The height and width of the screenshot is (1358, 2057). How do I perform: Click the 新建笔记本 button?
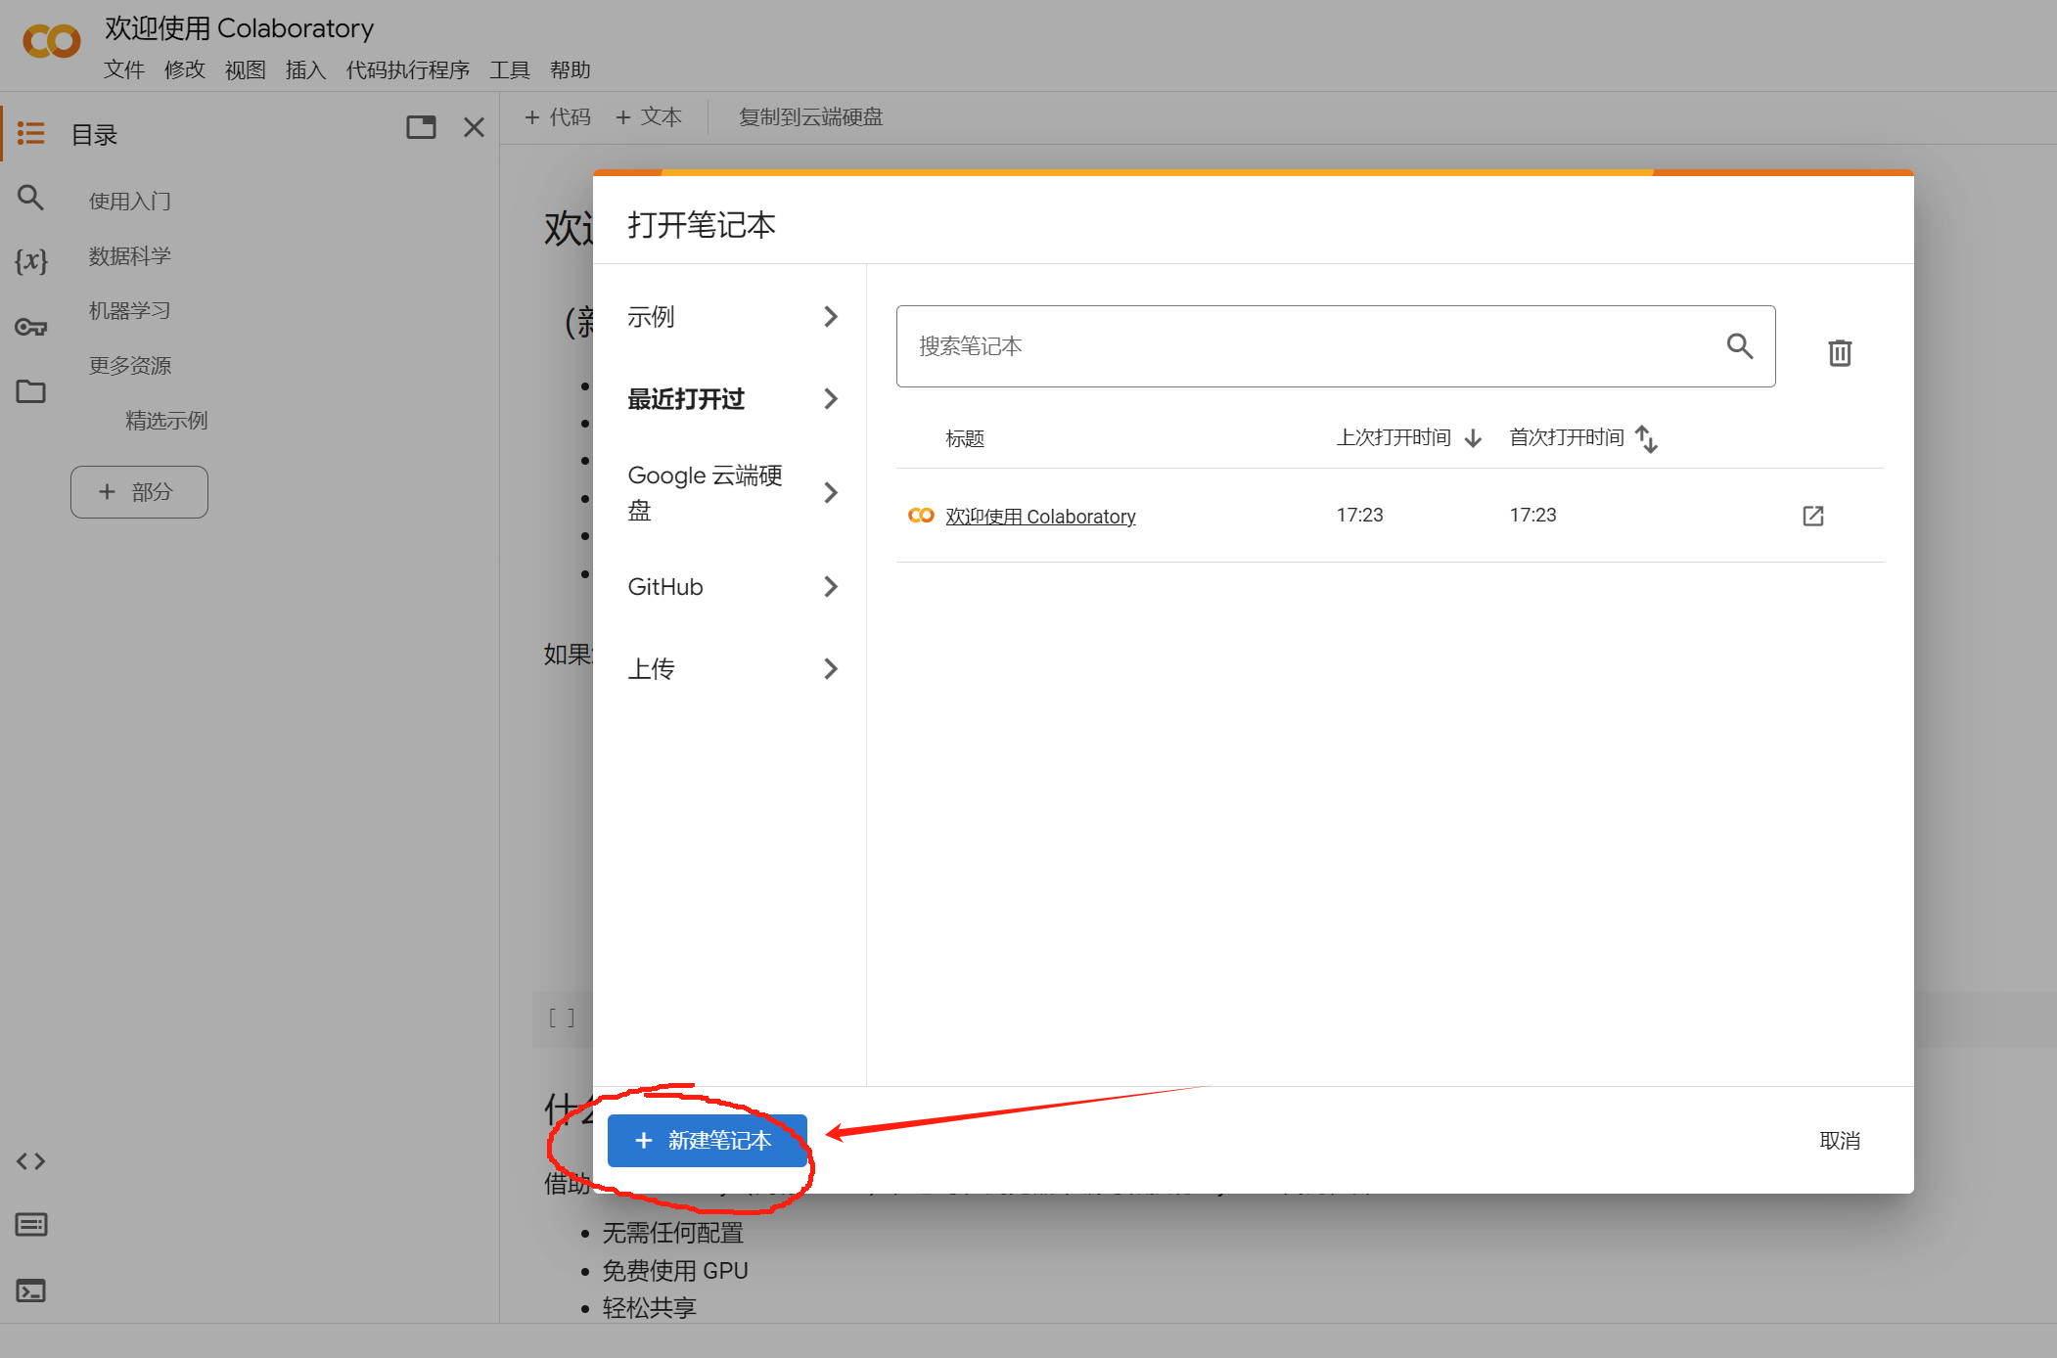pyautogui.click(x=707, y=1141)
